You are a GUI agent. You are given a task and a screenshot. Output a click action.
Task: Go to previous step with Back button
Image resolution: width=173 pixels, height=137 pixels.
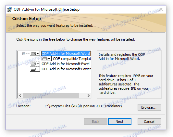(96, 122)
